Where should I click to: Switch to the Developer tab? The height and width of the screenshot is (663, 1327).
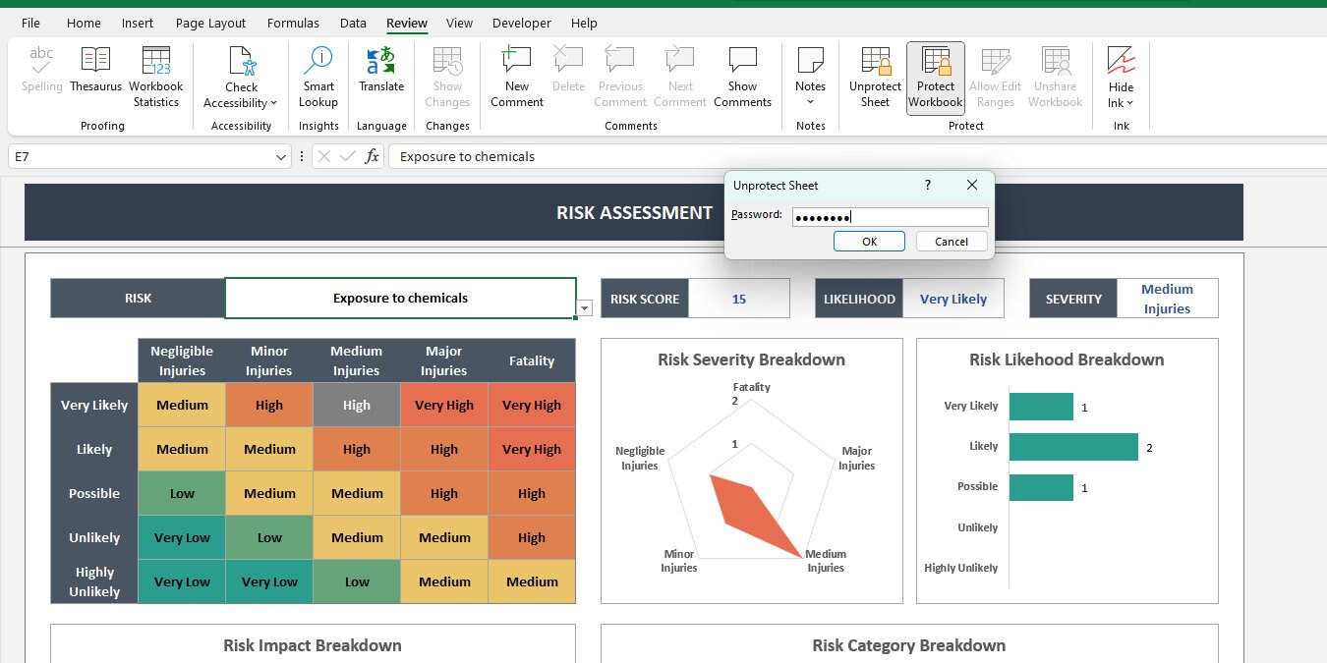[522, 23]
